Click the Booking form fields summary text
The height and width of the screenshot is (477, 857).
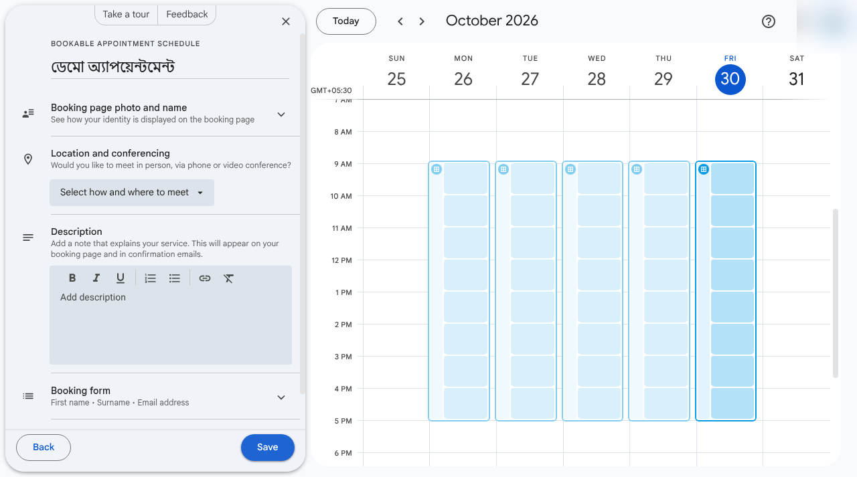pyautogui.click(x=120, y=403)
